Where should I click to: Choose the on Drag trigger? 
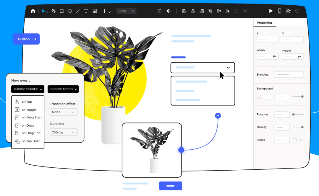tap(28, 125)
